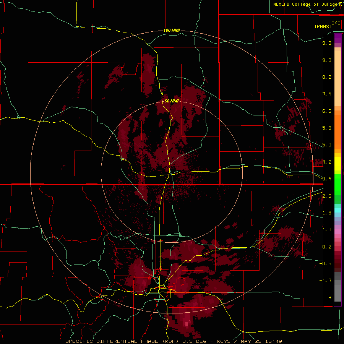Click the 9.0 scale value

[x=327, y=60]
